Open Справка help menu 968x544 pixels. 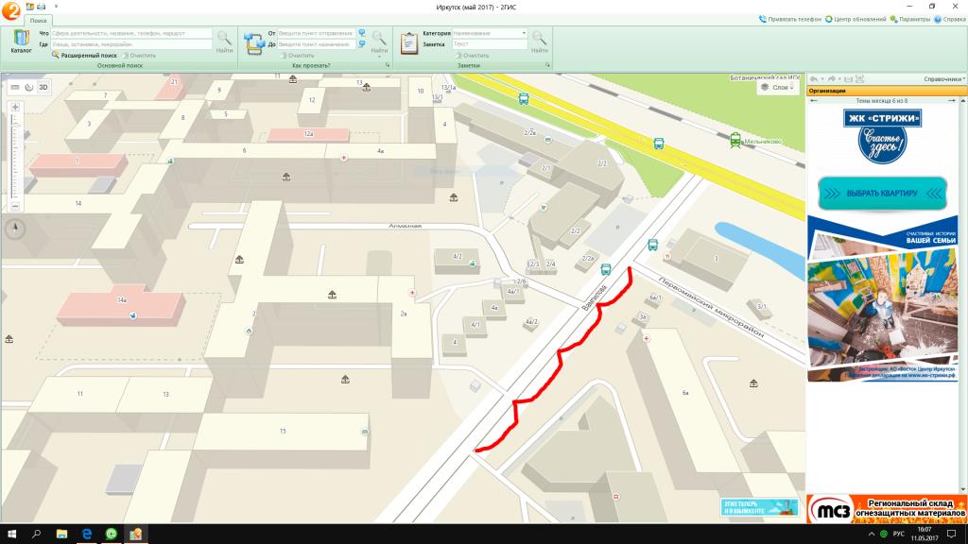(x=949, y=19)
